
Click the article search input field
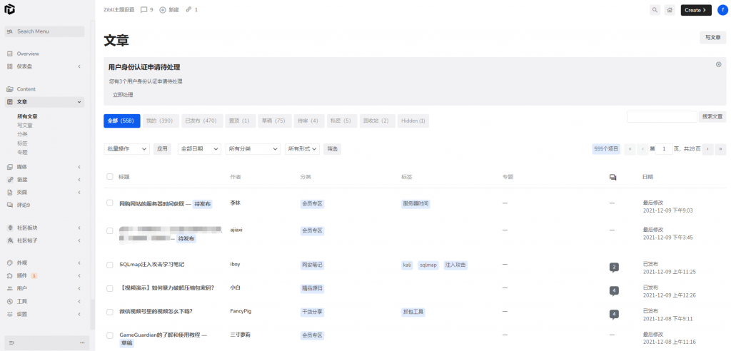(662, 116)
